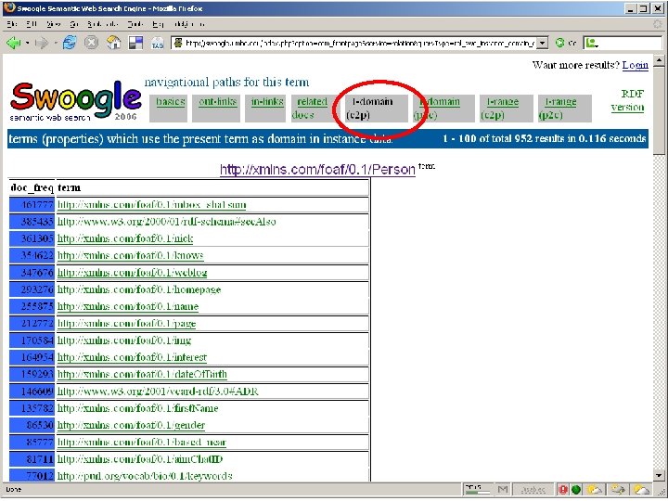
Task: Open the foaf/0.1/img link
Action: (x=124, y=340)
